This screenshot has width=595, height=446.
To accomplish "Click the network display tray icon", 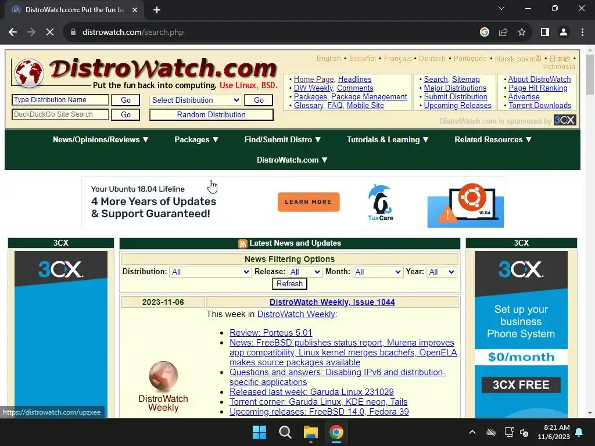I will 509,432.
